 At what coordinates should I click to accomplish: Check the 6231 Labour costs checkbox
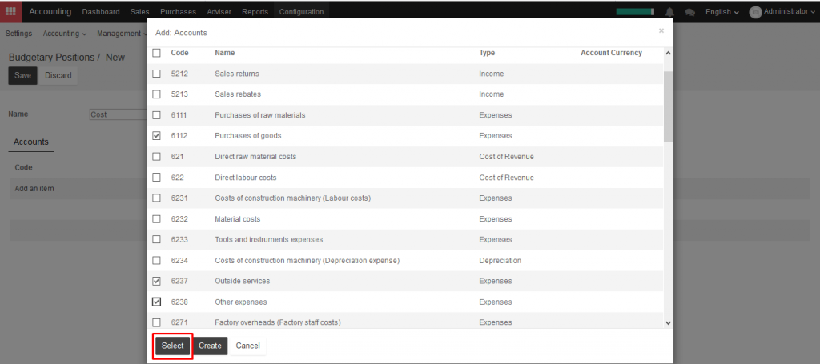click(x=156, y=198)
